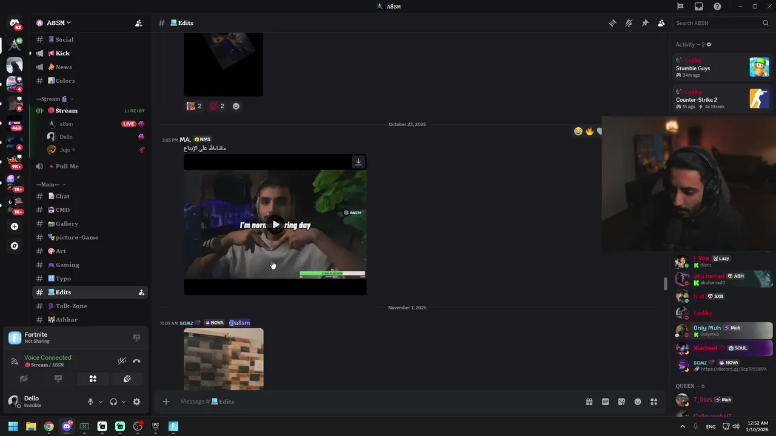Viewport: 776px width, 436px height.
Task: Open the quests flag icon in title bar
Action: (680, 7)
